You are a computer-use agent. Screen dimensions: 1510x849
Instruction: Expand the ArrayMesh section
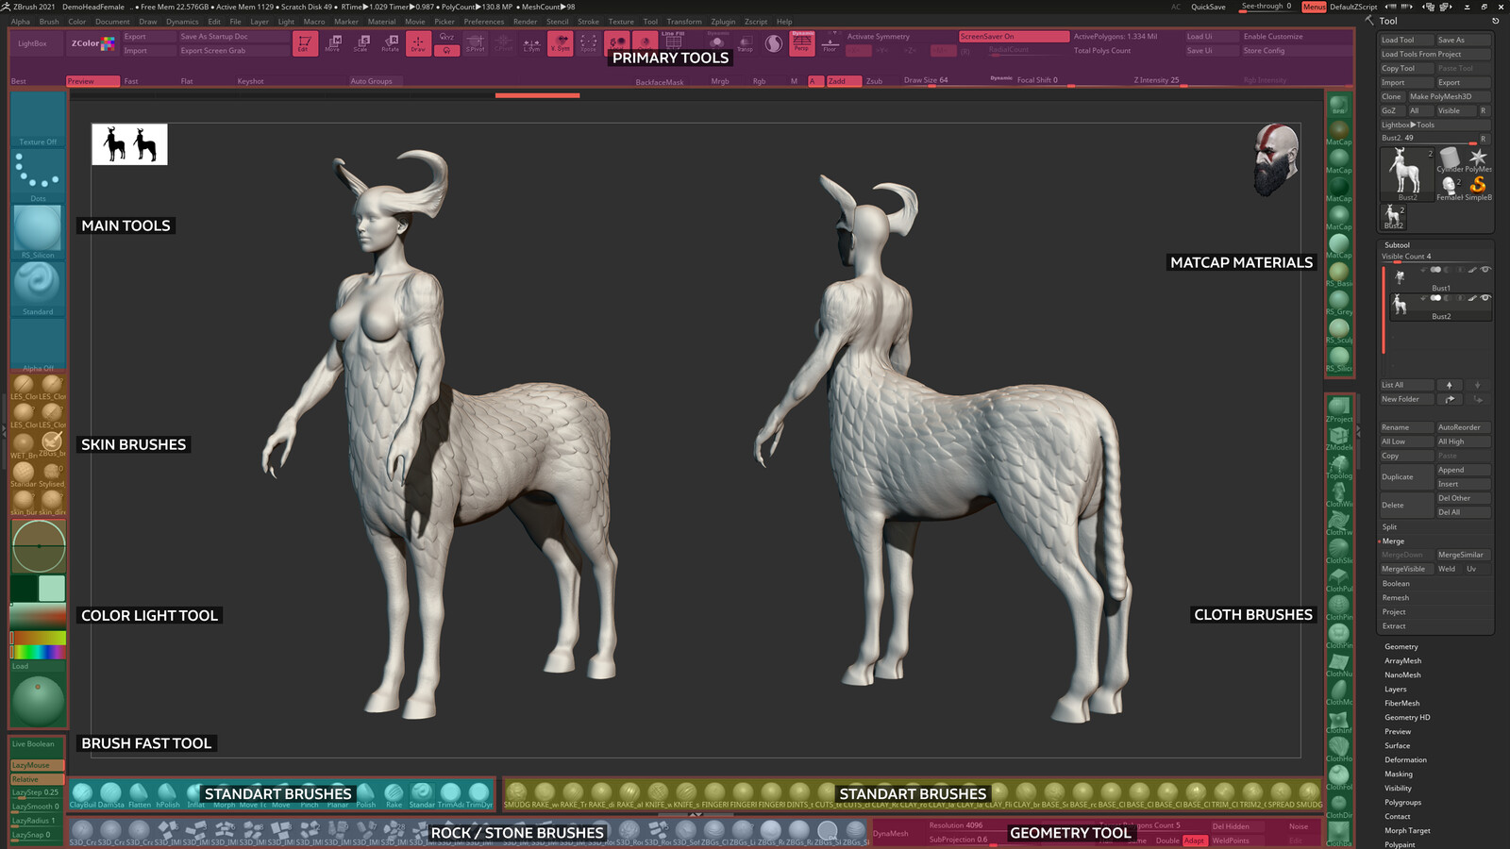1402,661
